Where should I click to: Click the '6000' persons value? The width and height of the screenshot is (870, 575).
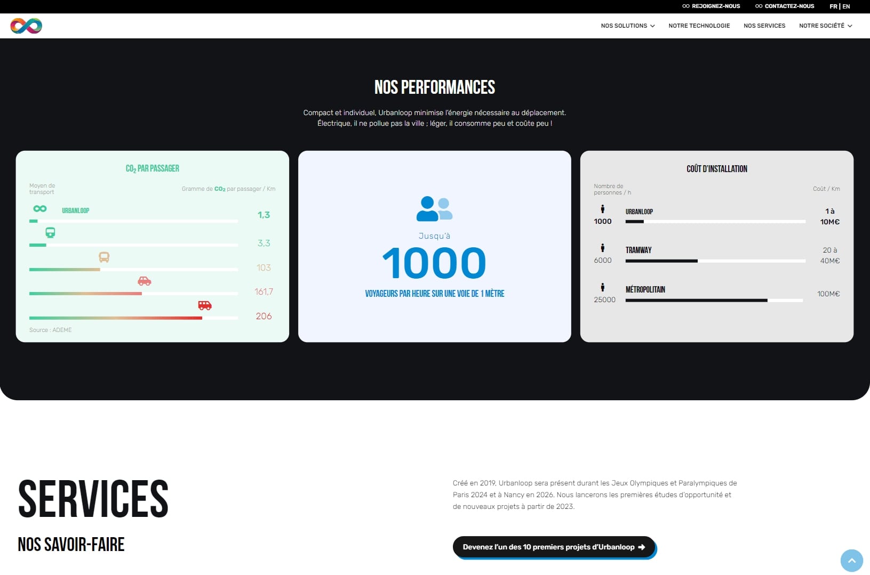603,261
